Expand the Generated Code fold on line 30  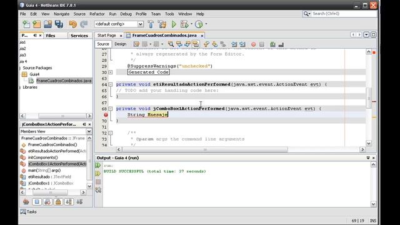[111, 72]
